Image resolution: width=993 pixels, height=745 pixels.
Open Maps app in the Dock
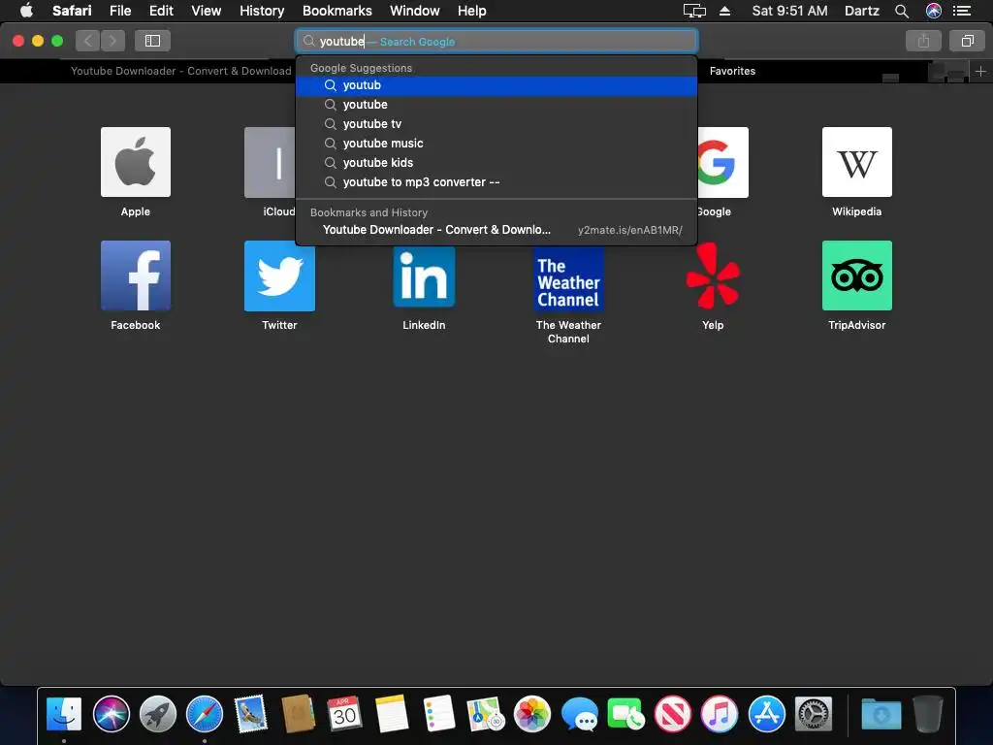tap(485, 714)
